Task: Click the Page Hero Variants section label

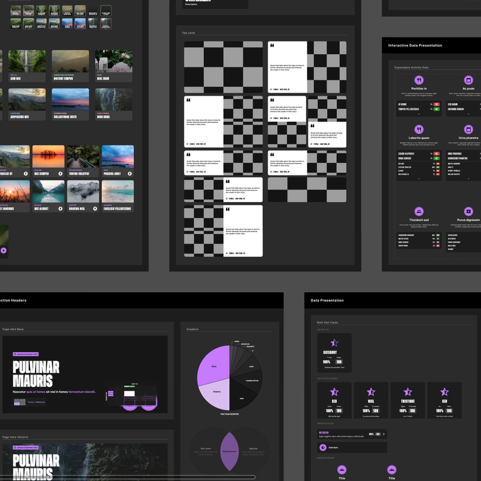Action: click(16, 437)
